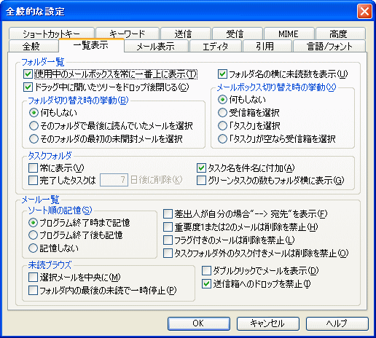Confirm settings with the OK button
This screenshot has width=376, height=338.
coord(199,323)
